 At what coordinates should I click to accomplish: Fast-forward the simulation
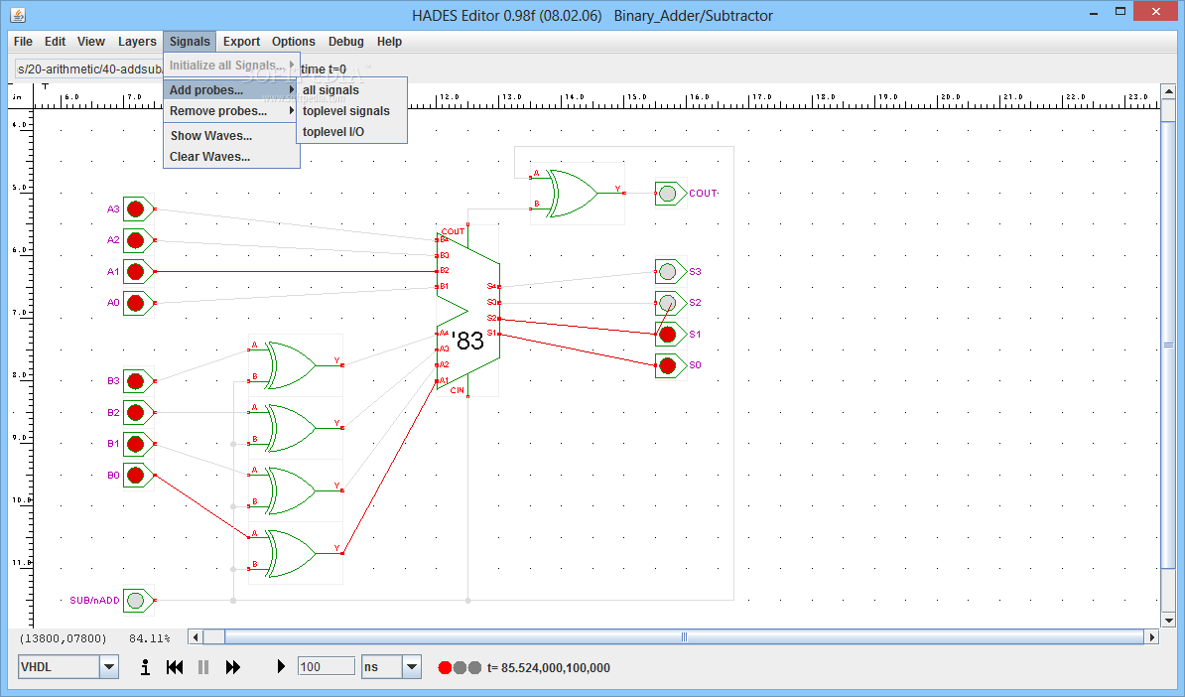pyautogui.click(x=233, y=667)
